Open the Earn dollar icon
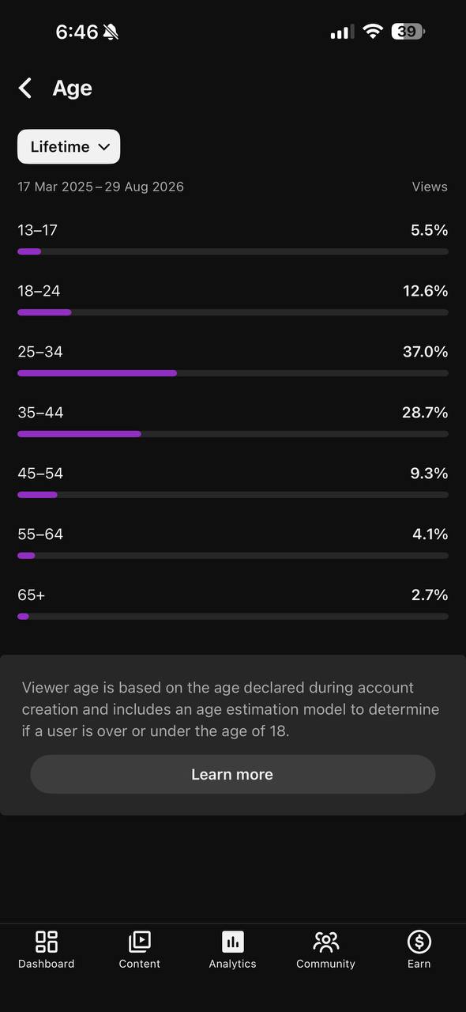The image size is (466, 1012). click(x=419, y=942)
